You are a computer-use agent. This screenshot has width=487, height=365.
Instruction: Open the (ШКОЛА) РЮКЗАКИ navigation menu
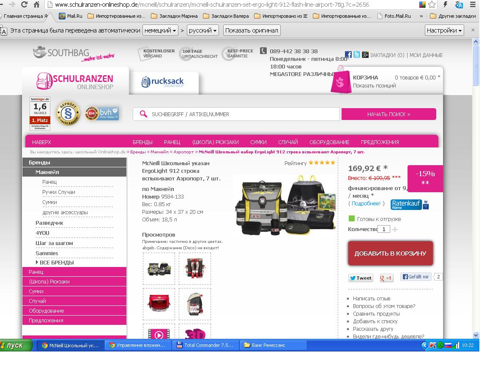tap(216, 142)
